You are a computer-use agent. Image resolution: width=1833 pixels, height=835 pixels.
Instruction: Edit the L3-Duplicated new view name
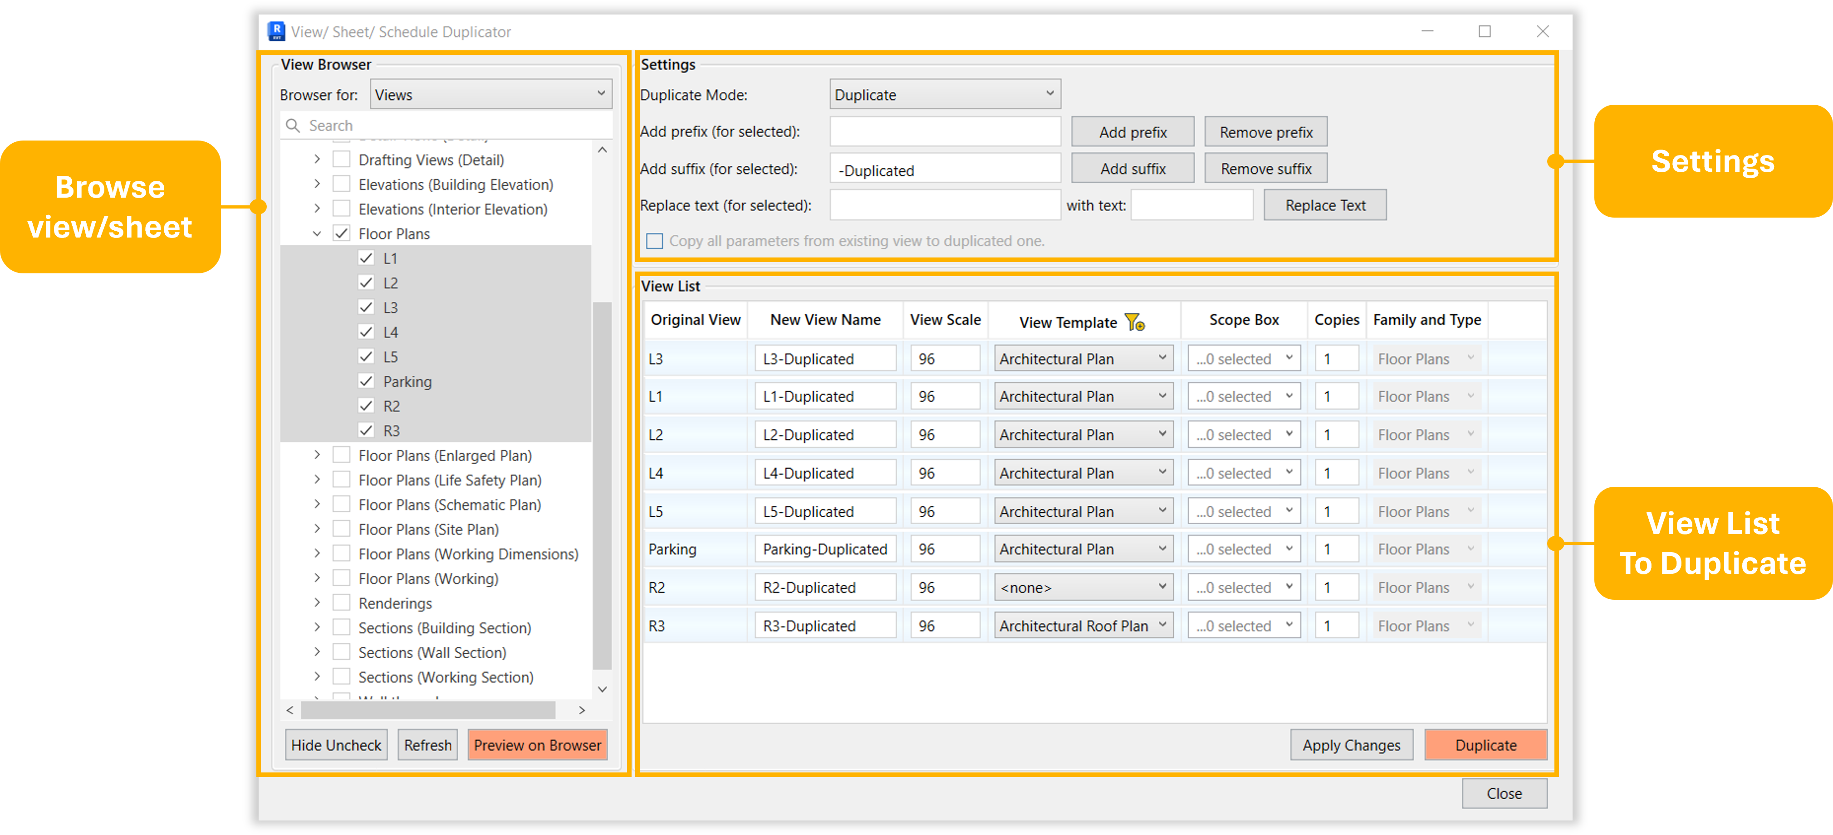pos(825,358)
